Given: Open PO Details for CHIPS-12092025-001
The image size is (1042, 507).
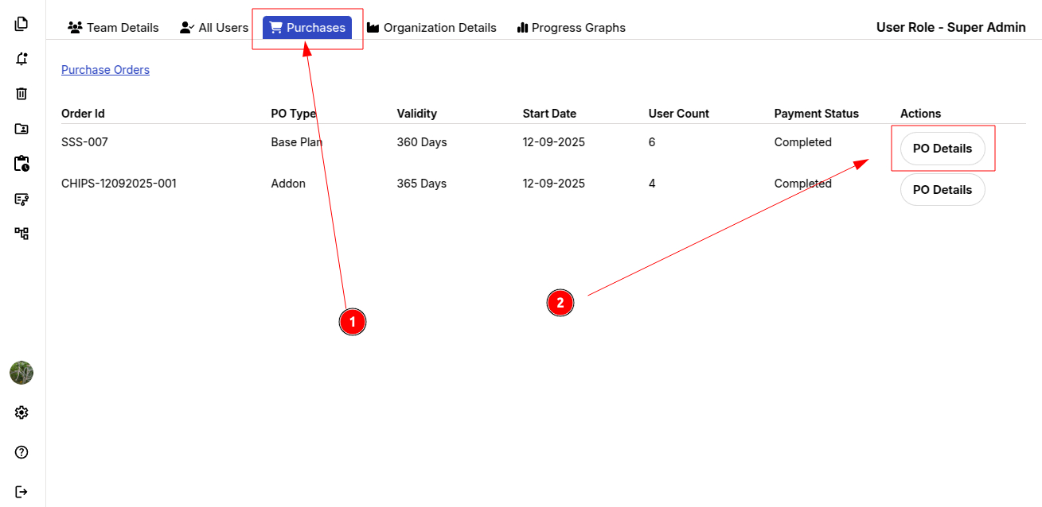Looking at the screenshot, I should click(x=942, y=190).
